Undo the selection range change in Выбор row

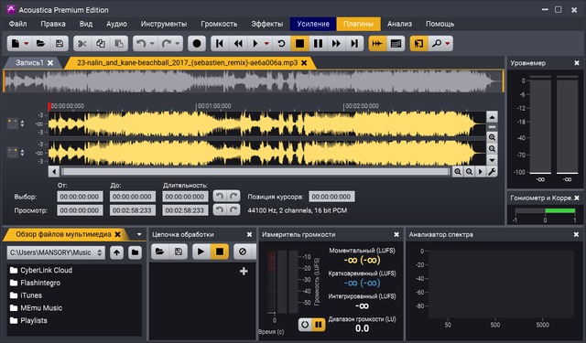click(220, 196)
